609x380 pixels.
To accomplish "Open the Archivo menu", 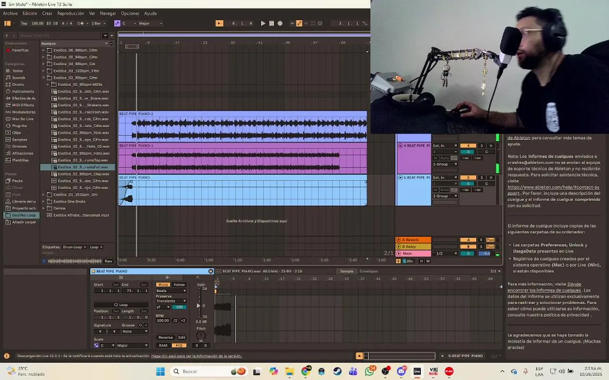I will click(11, 13).
